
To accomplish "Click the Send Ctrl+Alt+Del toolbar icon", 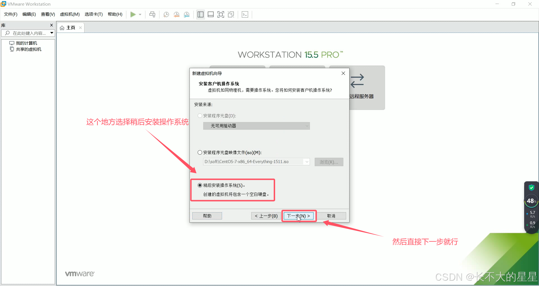I will click(152, 14).
